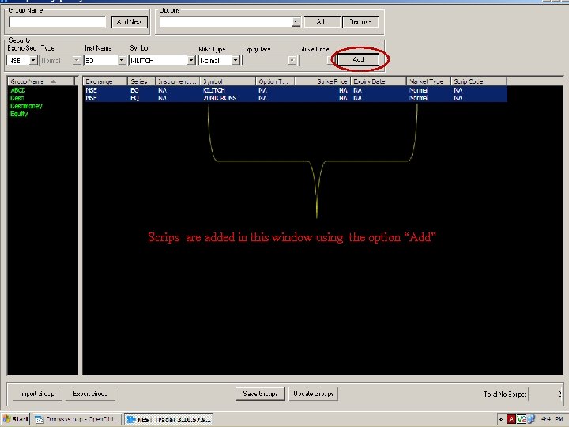Open the Symbol KILITCH dropdown
569x427 pixels.
(191, 60)
